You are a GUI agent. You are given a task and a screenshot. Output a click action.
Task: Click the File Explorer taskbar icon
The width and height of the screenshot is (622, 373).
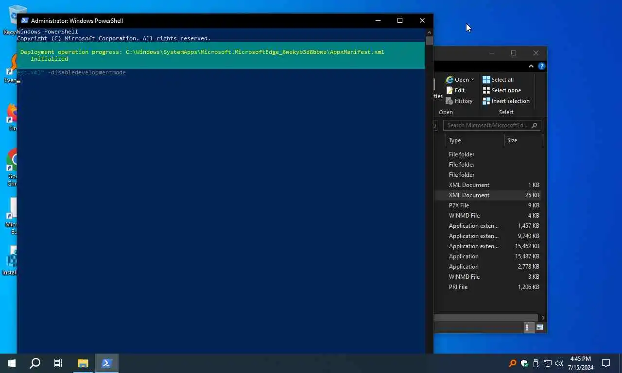pos(83,363)
